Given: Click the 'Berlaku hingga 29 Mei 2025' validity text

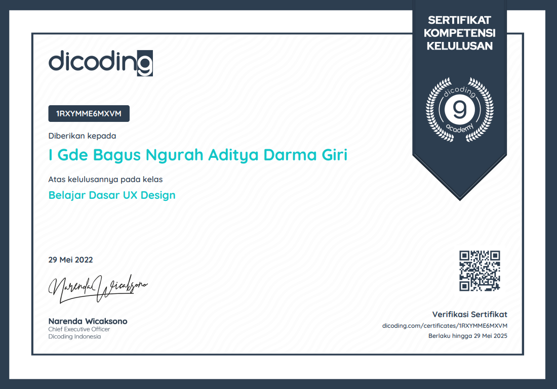Looking at the screenshot, I should tap(467, 336).
